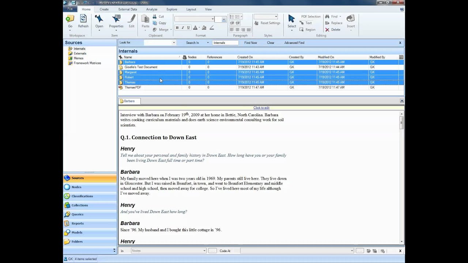Switch to the View tab
Image resolution: width=468 pixels, height=263 pixels.
point(208,9)
